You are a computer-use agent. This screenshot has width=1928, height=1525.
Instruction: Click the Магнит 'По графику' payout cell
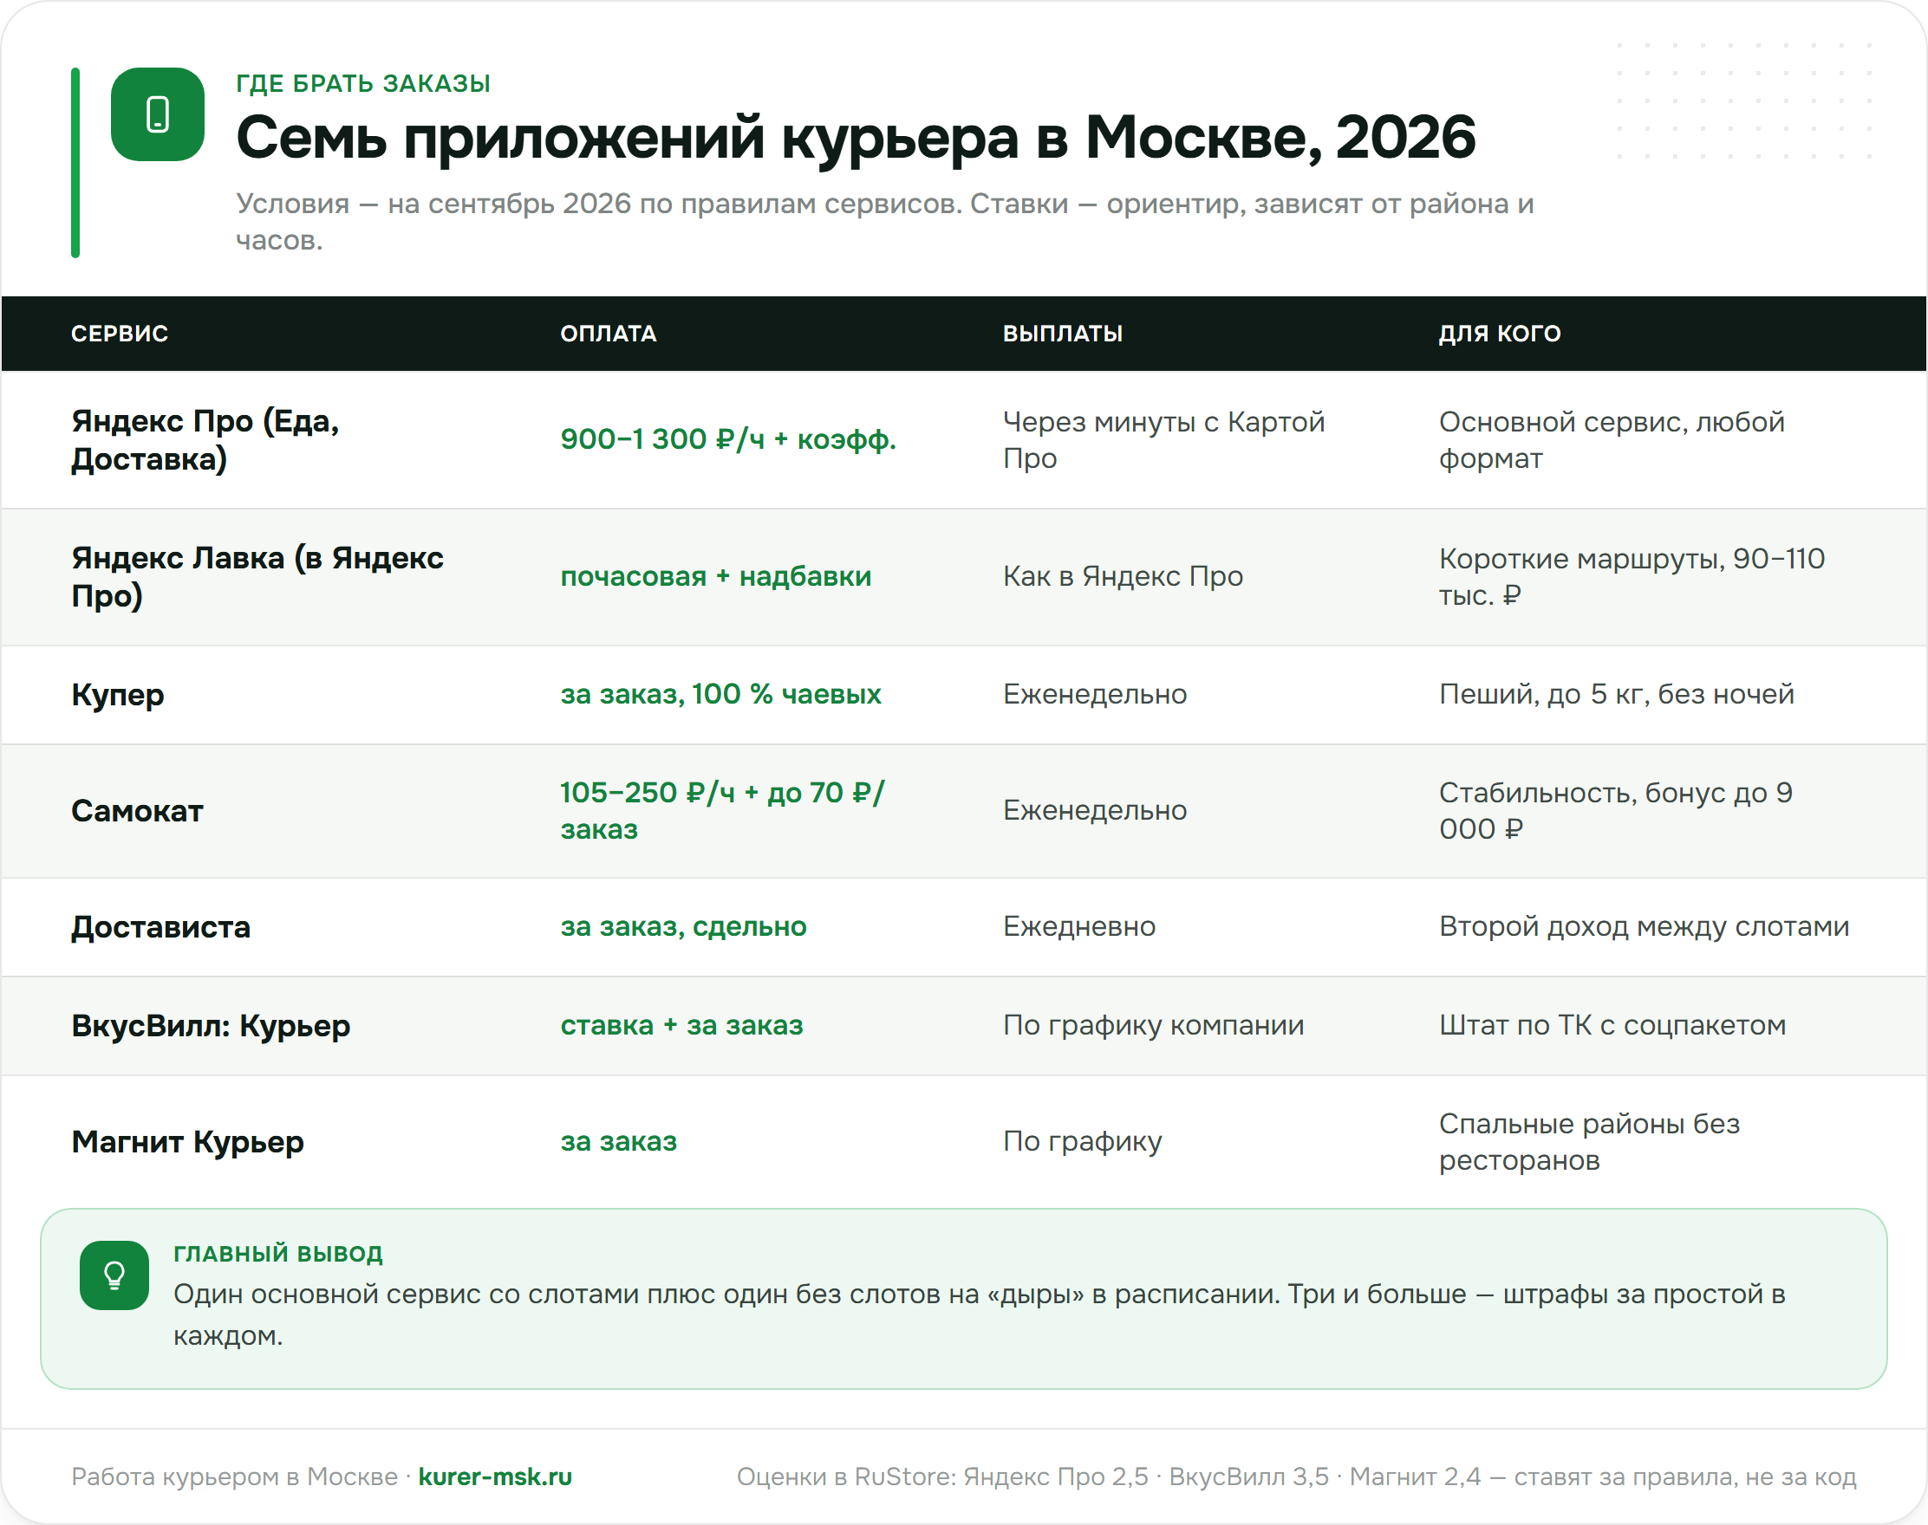pos(1082,1141)
